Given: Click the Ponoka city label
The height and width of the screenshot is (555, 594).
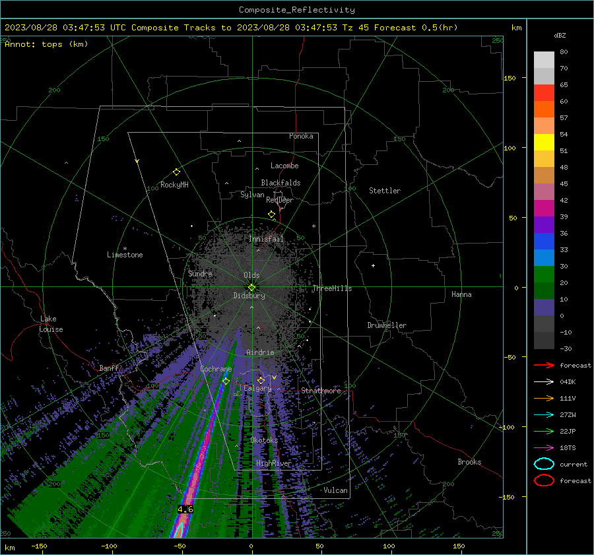Looking at the screenshot, I should 301,136.
